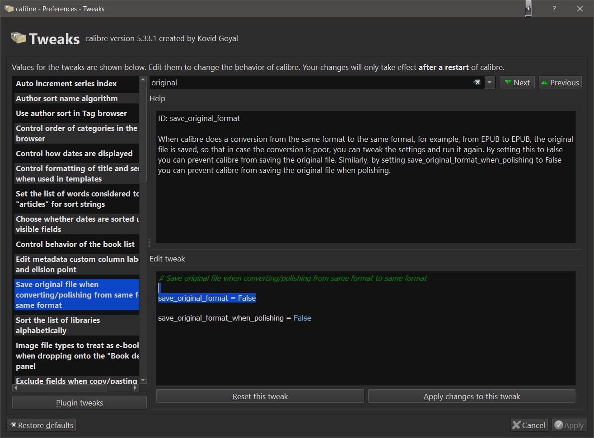Click the help question mark in title bar
594x438 pixels.
click(x=554, y=9)
